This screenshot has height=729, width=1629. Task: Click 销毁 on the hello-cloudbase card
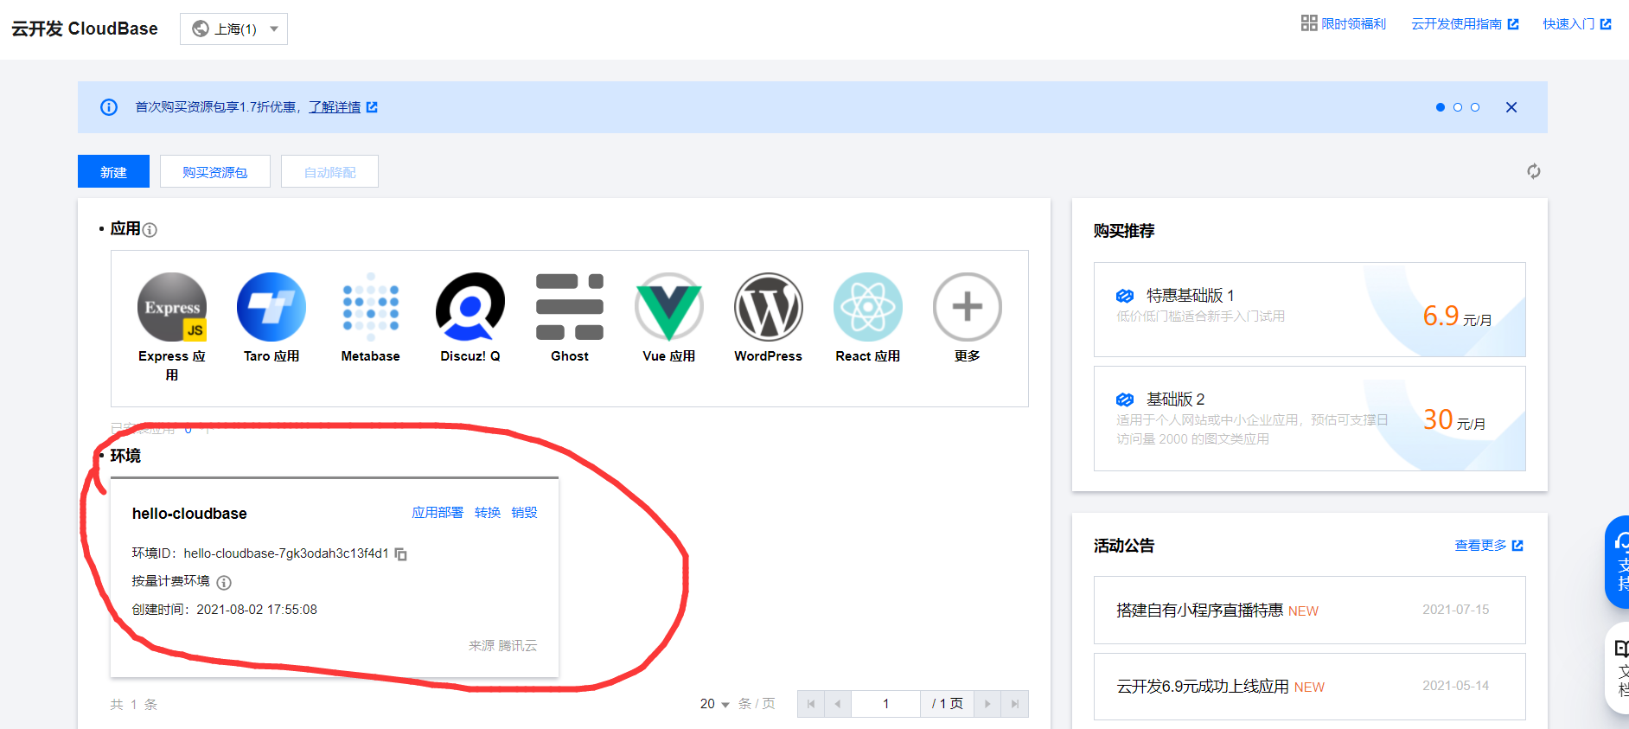[x=524, y=513]
